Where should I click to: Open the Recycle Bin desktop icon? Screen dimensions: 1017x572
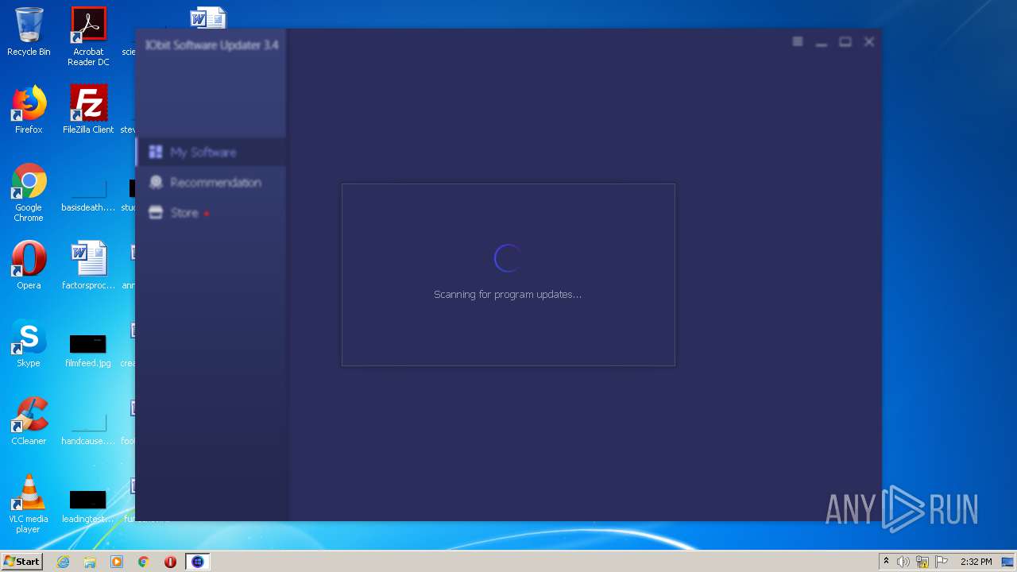coord(29,32)
